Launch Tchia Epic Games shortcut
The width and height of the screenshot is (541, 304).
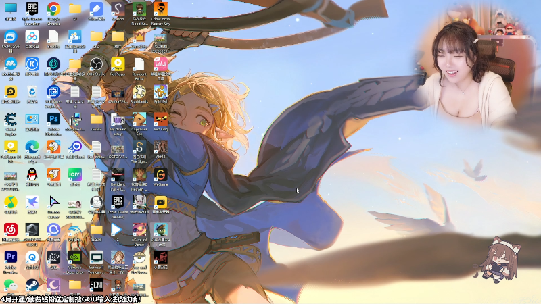[x=118, y=202]
